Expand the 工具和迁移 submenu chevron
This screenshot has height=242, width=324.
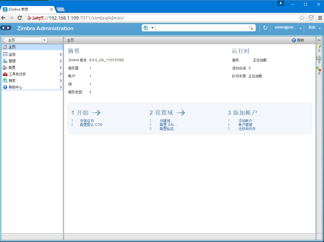61,74
